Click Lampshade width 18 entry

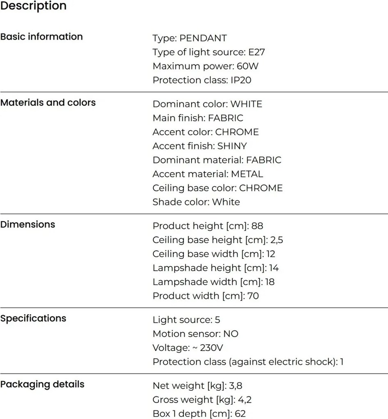(213, 282)
